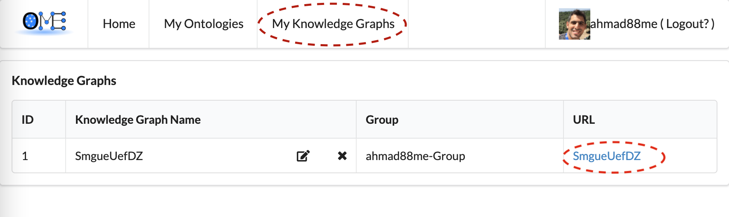Delete the SmgueUefDZ knowledge graph

coord(342,156)
